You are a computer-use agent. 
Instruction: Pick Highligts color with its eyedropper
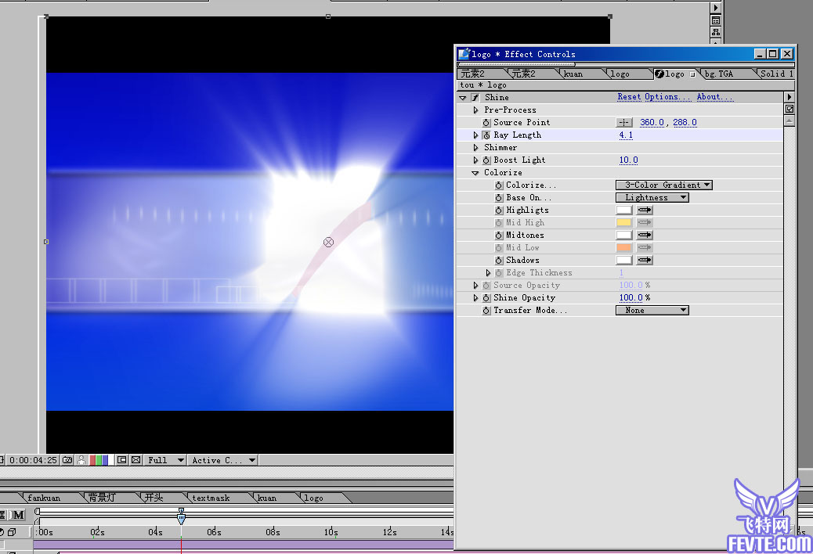tap(645, 210)
